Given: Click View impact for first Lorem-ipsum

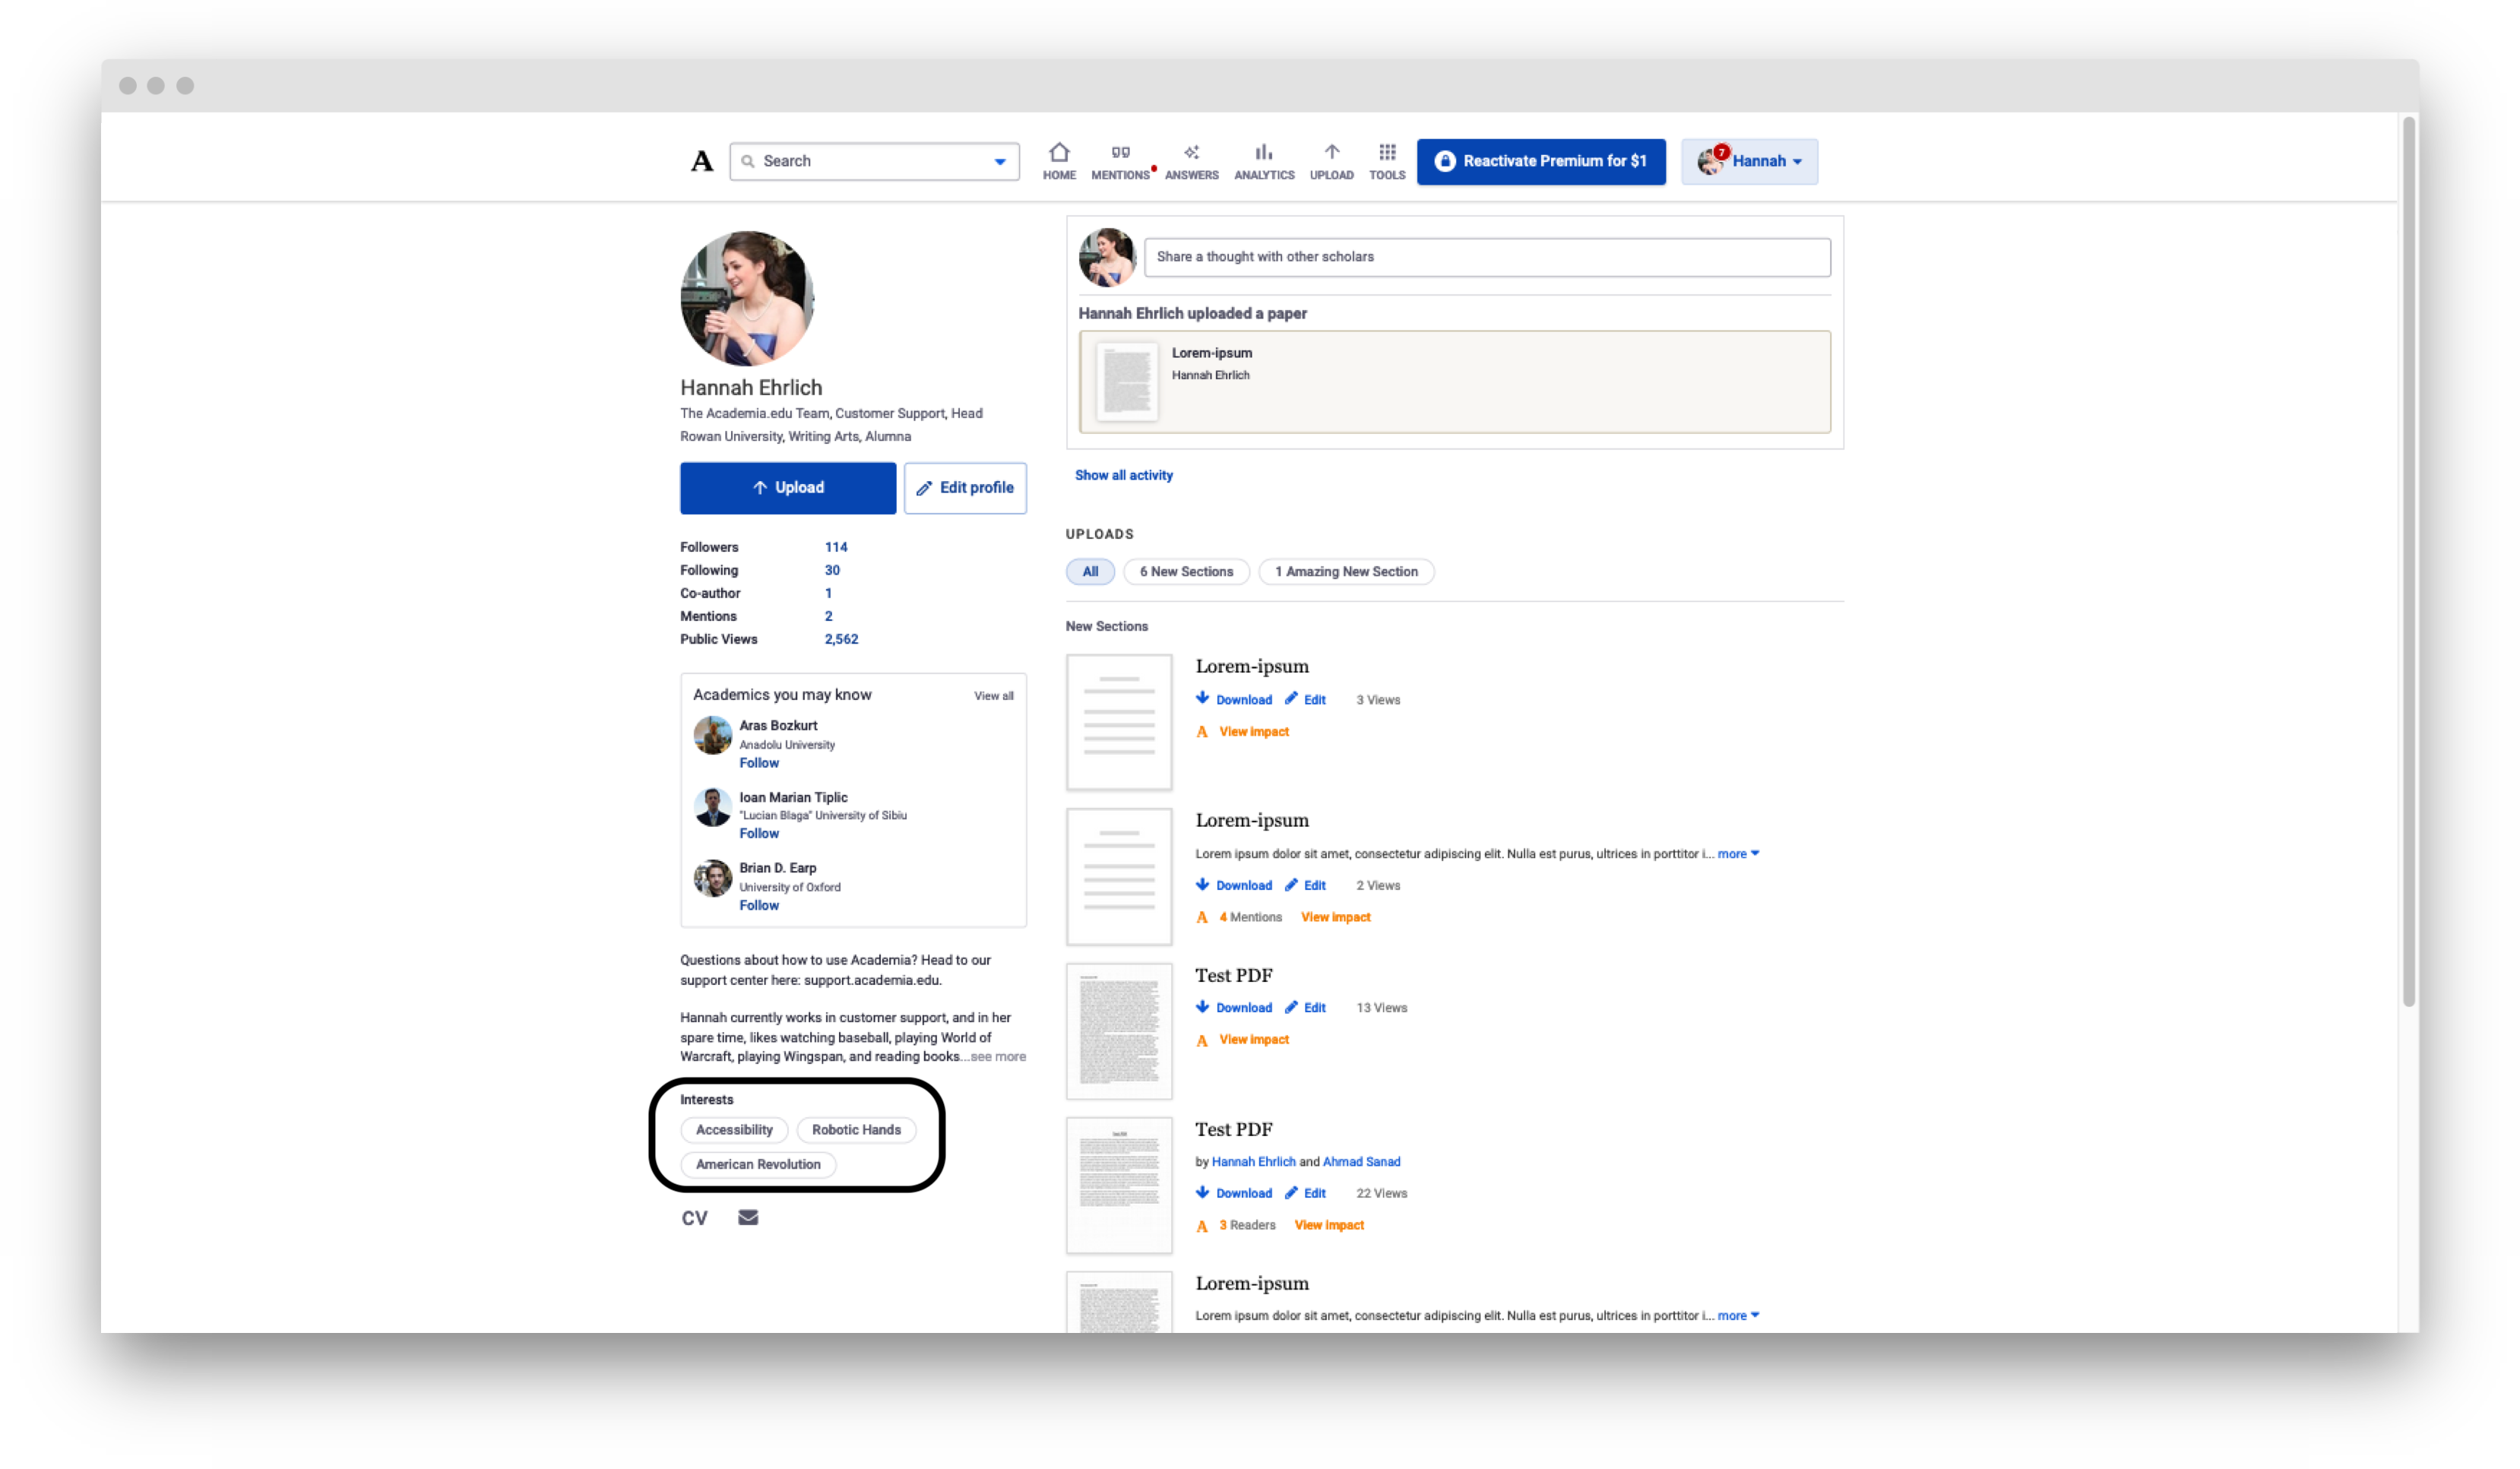Looking at the screenshot, I should (x=1254, y=732).
